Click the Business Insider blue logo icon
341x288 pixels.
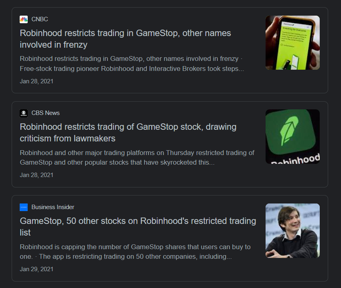coord(24,207)
